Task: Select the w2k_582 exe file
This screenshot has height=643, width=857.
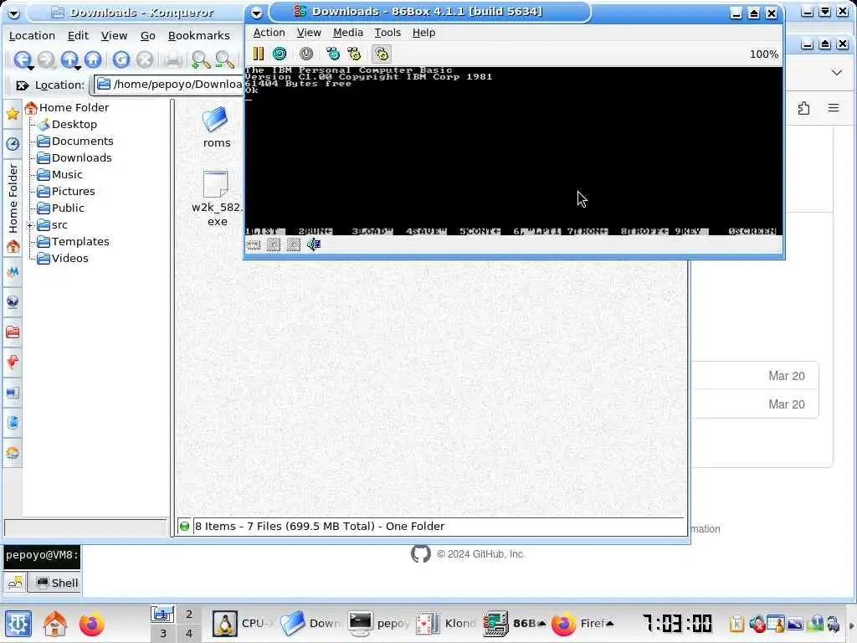Action: coord(217,198)
